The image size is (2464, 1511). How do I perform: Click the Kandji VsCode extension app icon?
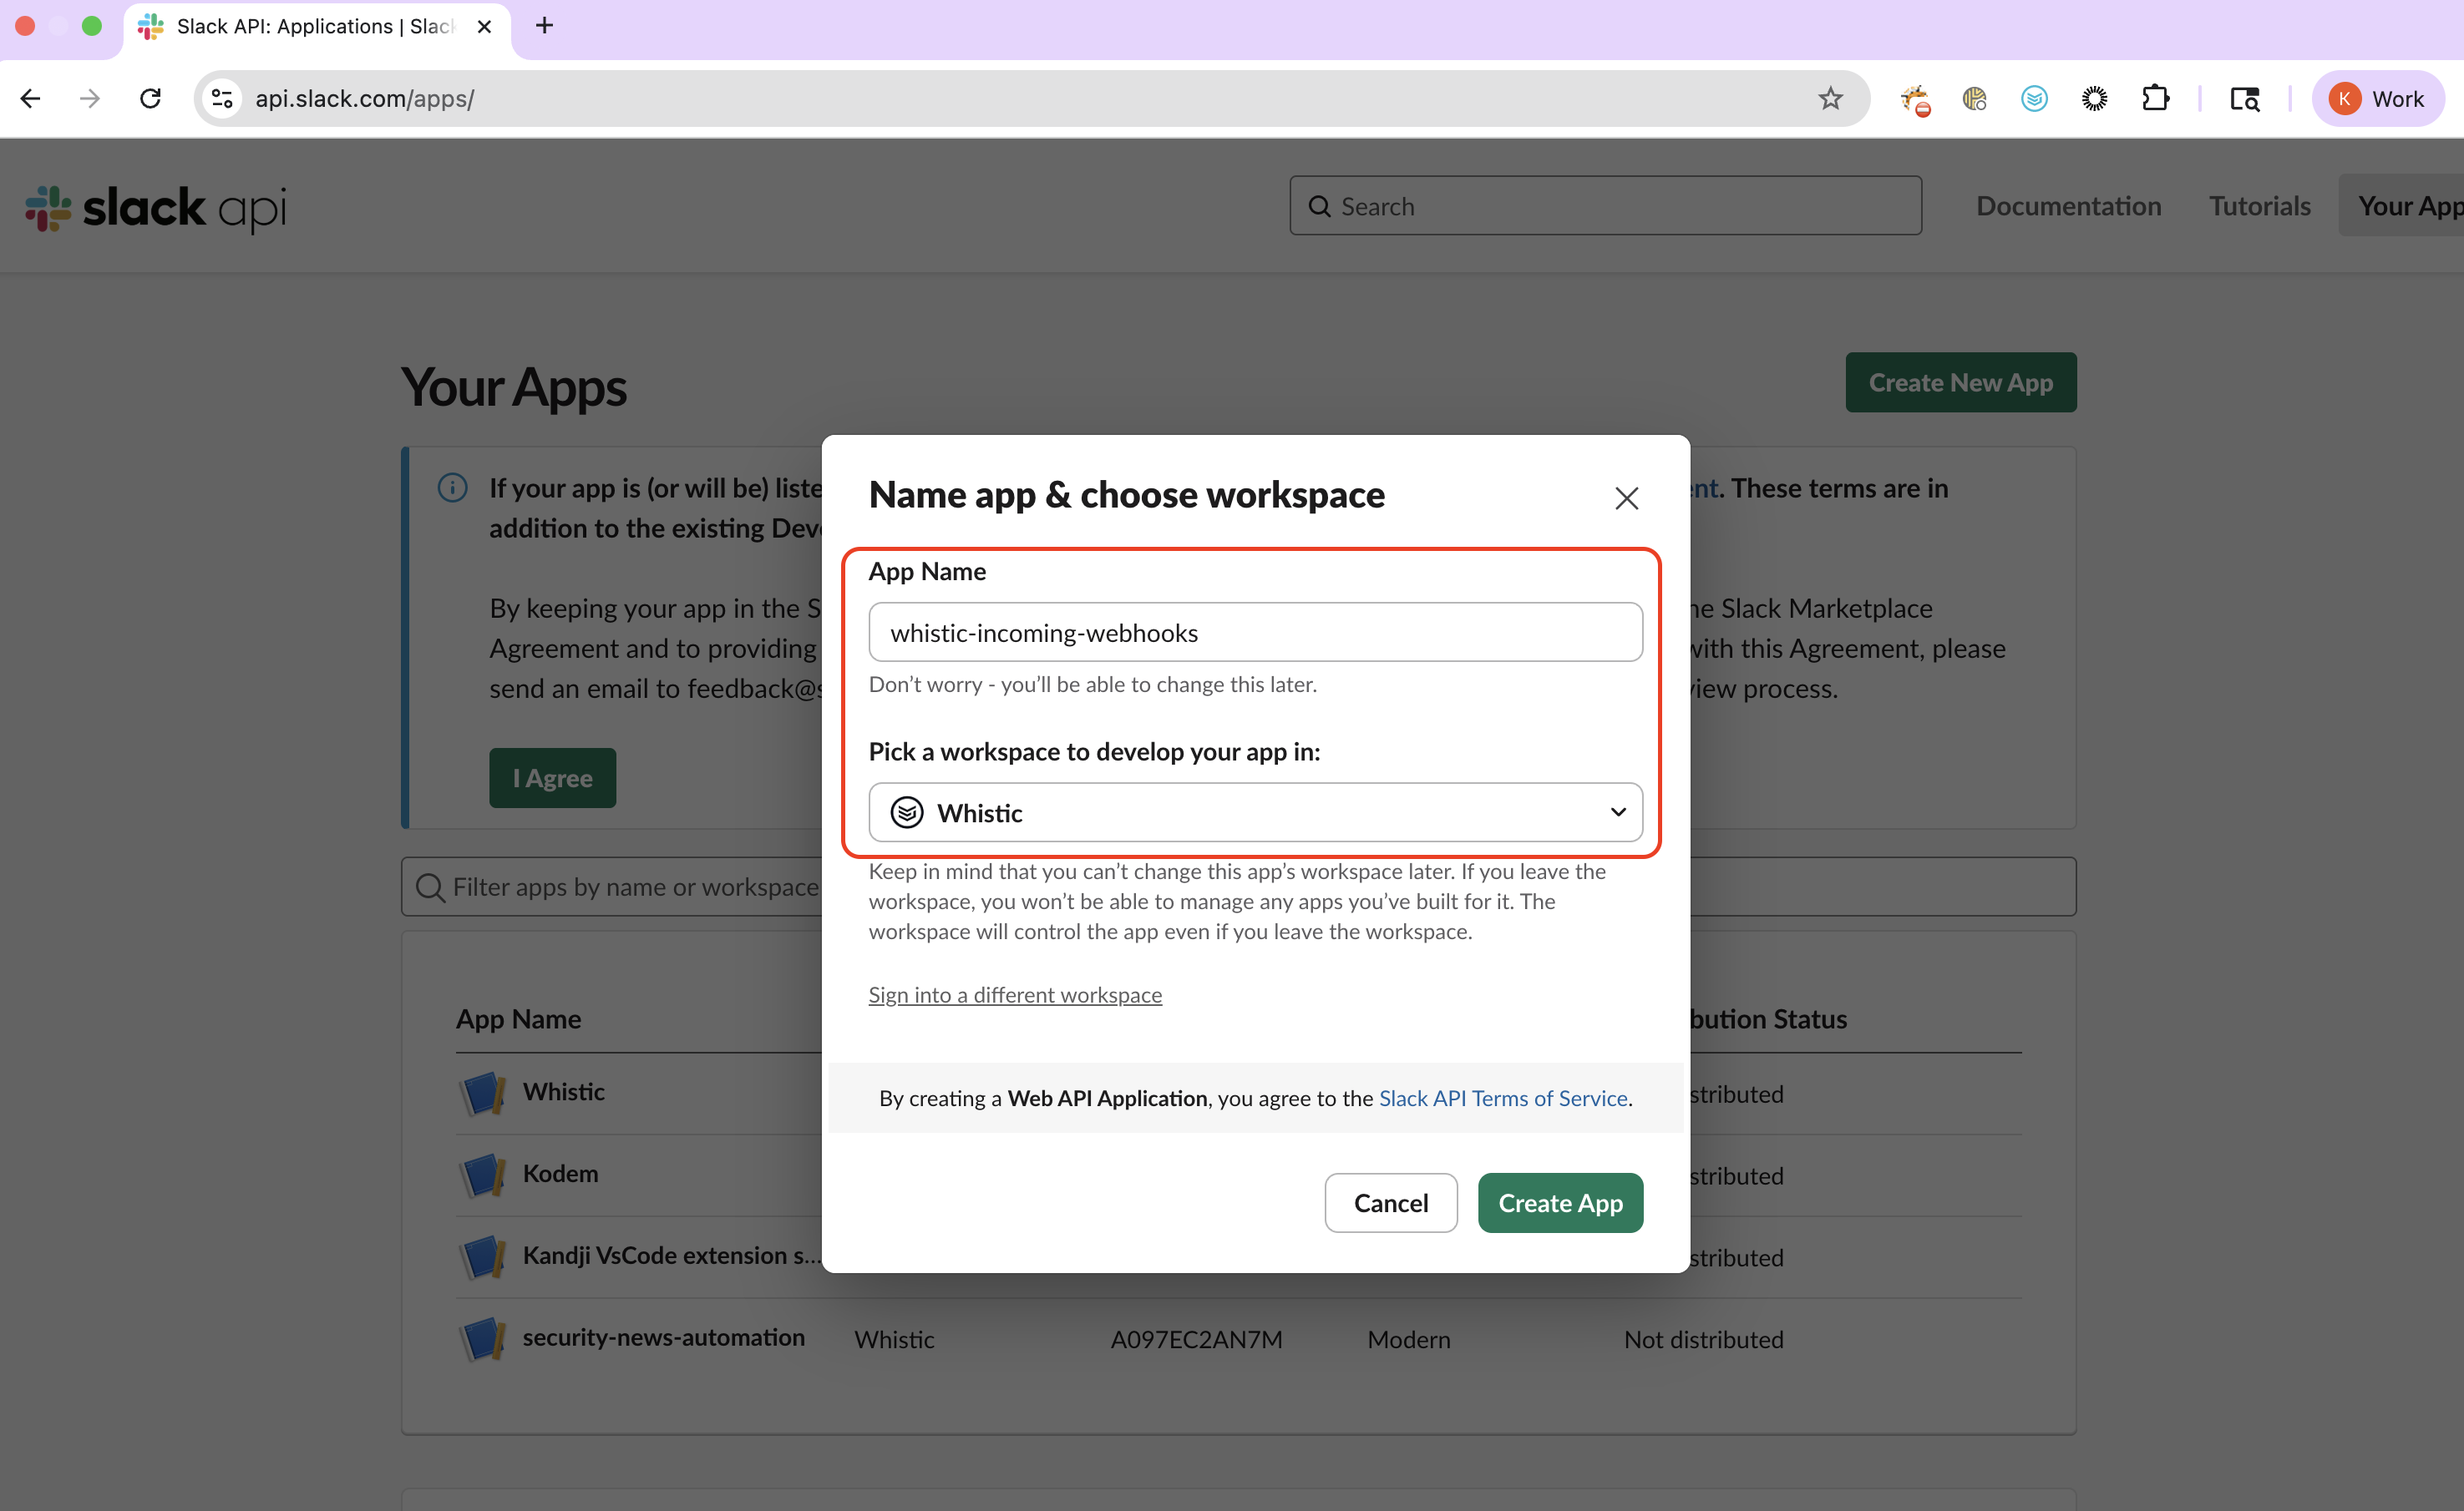[483, 1256]
